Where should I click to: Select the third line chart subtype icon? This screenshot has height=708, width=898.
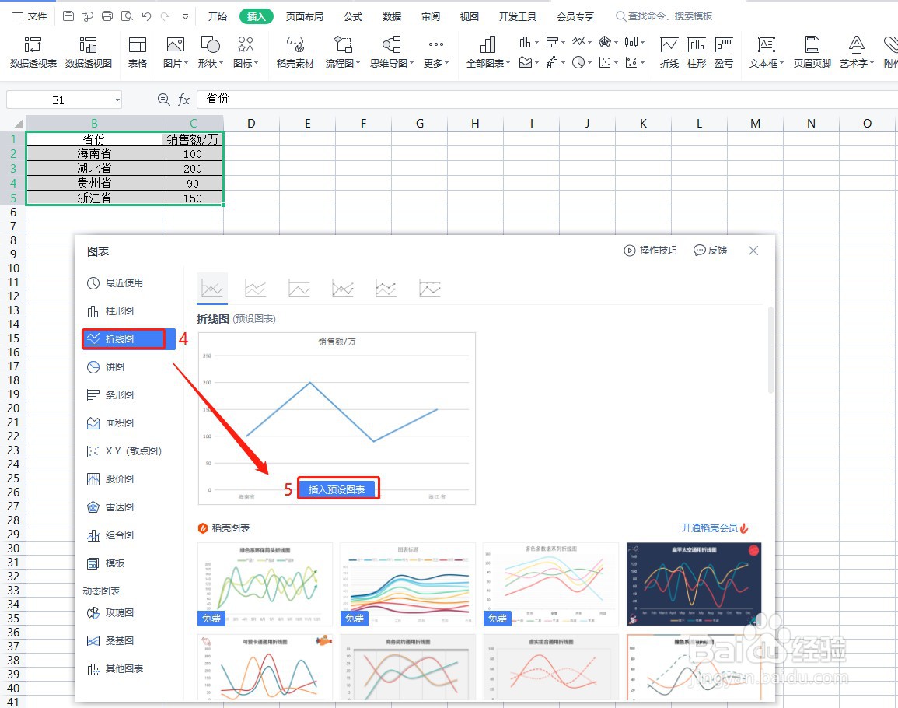coord(299,289)
